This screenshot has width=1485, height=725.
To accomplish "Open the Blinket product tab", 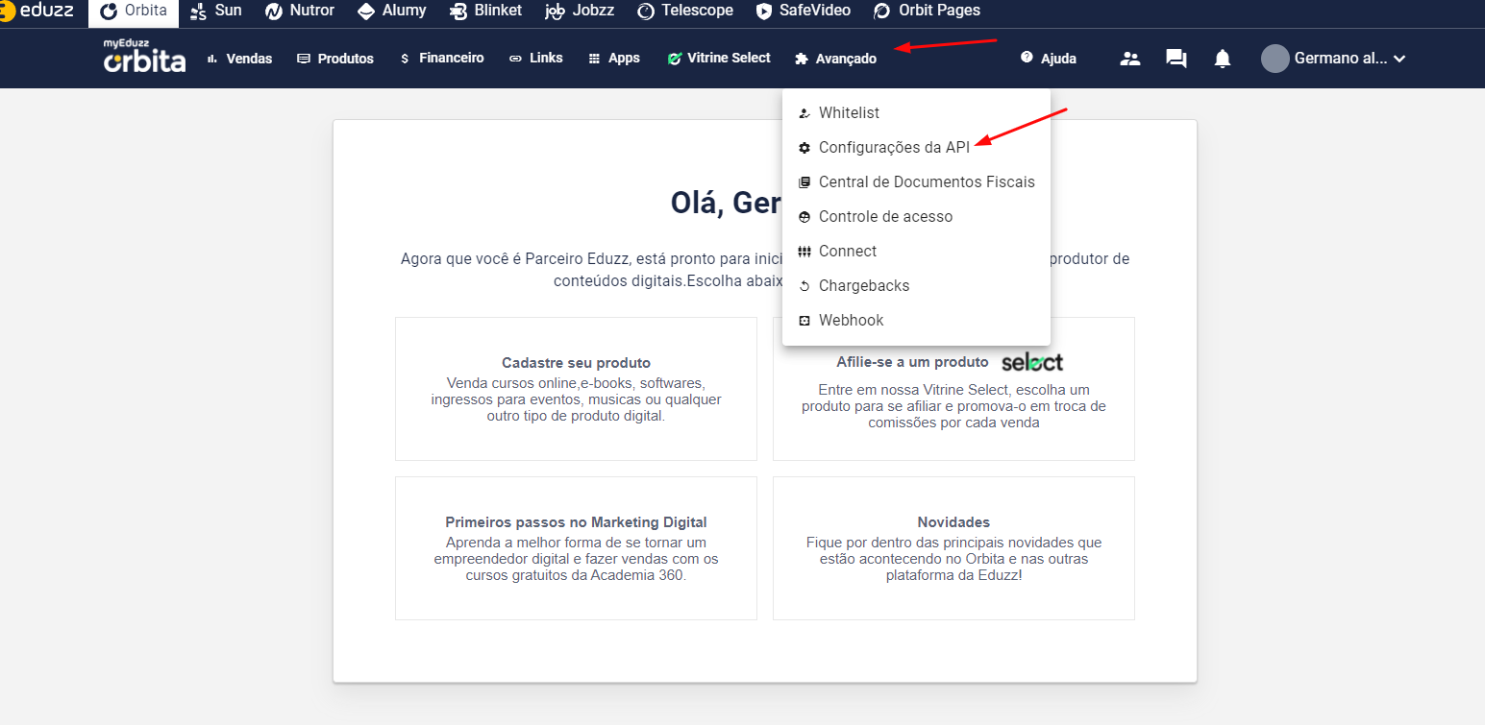I will pos(485,12).
